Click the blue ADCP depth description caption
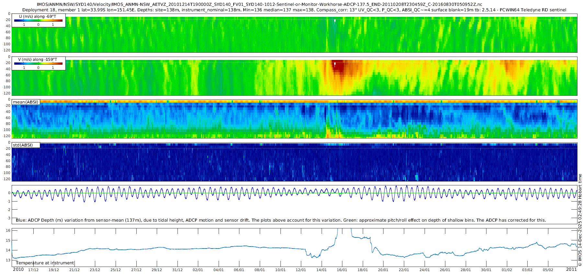Screen dimensions: 583x275 281,220
